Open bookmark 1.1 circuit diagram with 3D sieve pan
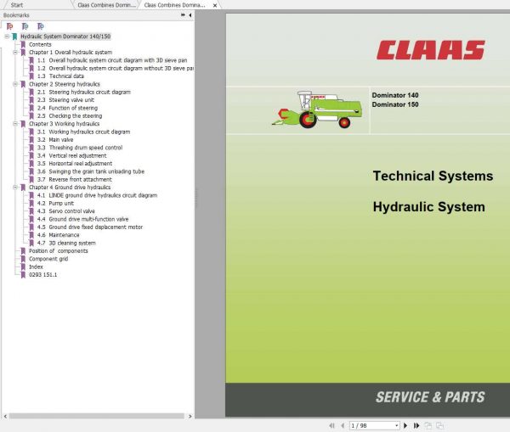This screenshot has width=510, height=432. [112, 60]
